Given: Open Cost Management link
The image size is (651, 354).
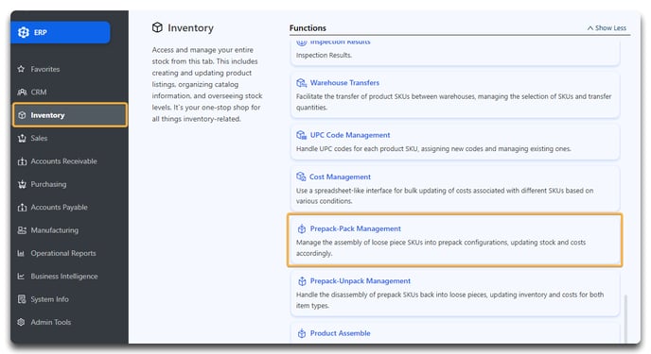Looking at the screenshot, I should (x=340, y=177).
